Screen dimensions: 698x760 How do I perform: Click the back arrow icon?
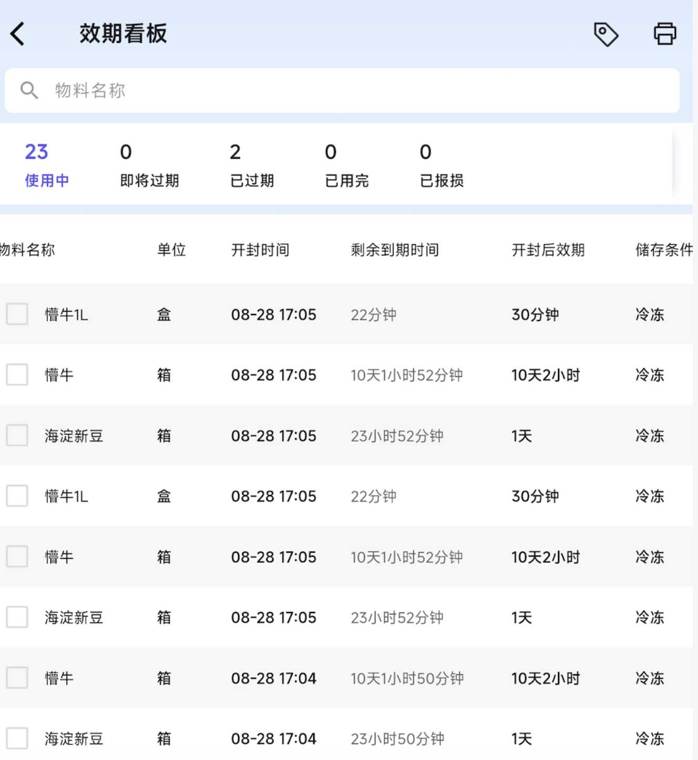[x=18, y=34]
